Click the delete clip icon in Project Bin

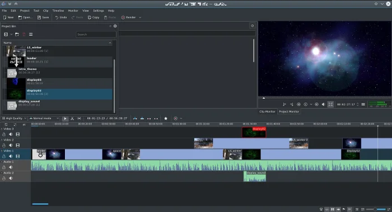coord(24,35)
